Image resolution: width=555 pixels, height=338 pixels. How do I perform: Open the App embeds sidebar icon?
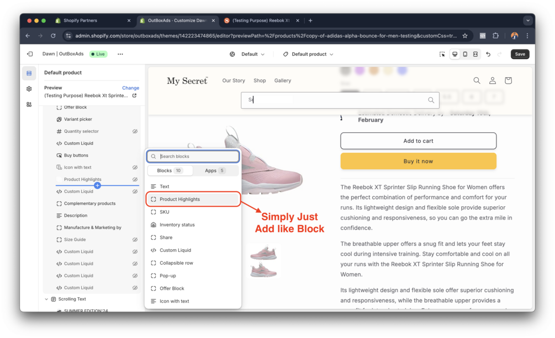pyautogui.click(x=29, y=104)
